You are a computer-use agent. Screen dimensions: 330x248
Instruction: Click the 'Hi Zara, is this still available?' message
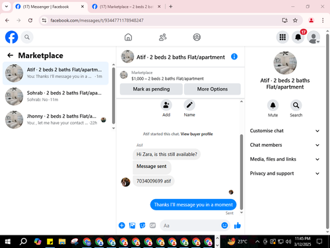pyautogui.click(x=167, y=154)
